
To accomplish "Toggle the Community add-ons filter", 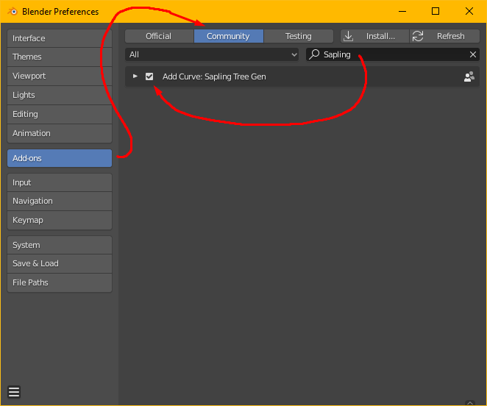I will click(228, 36).
